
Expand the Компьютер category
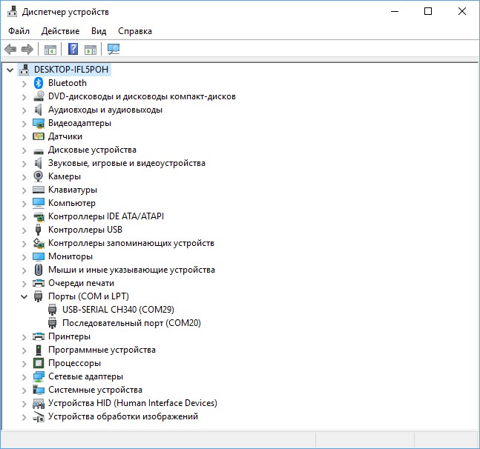pyautogui.click(x=24, y=204)
